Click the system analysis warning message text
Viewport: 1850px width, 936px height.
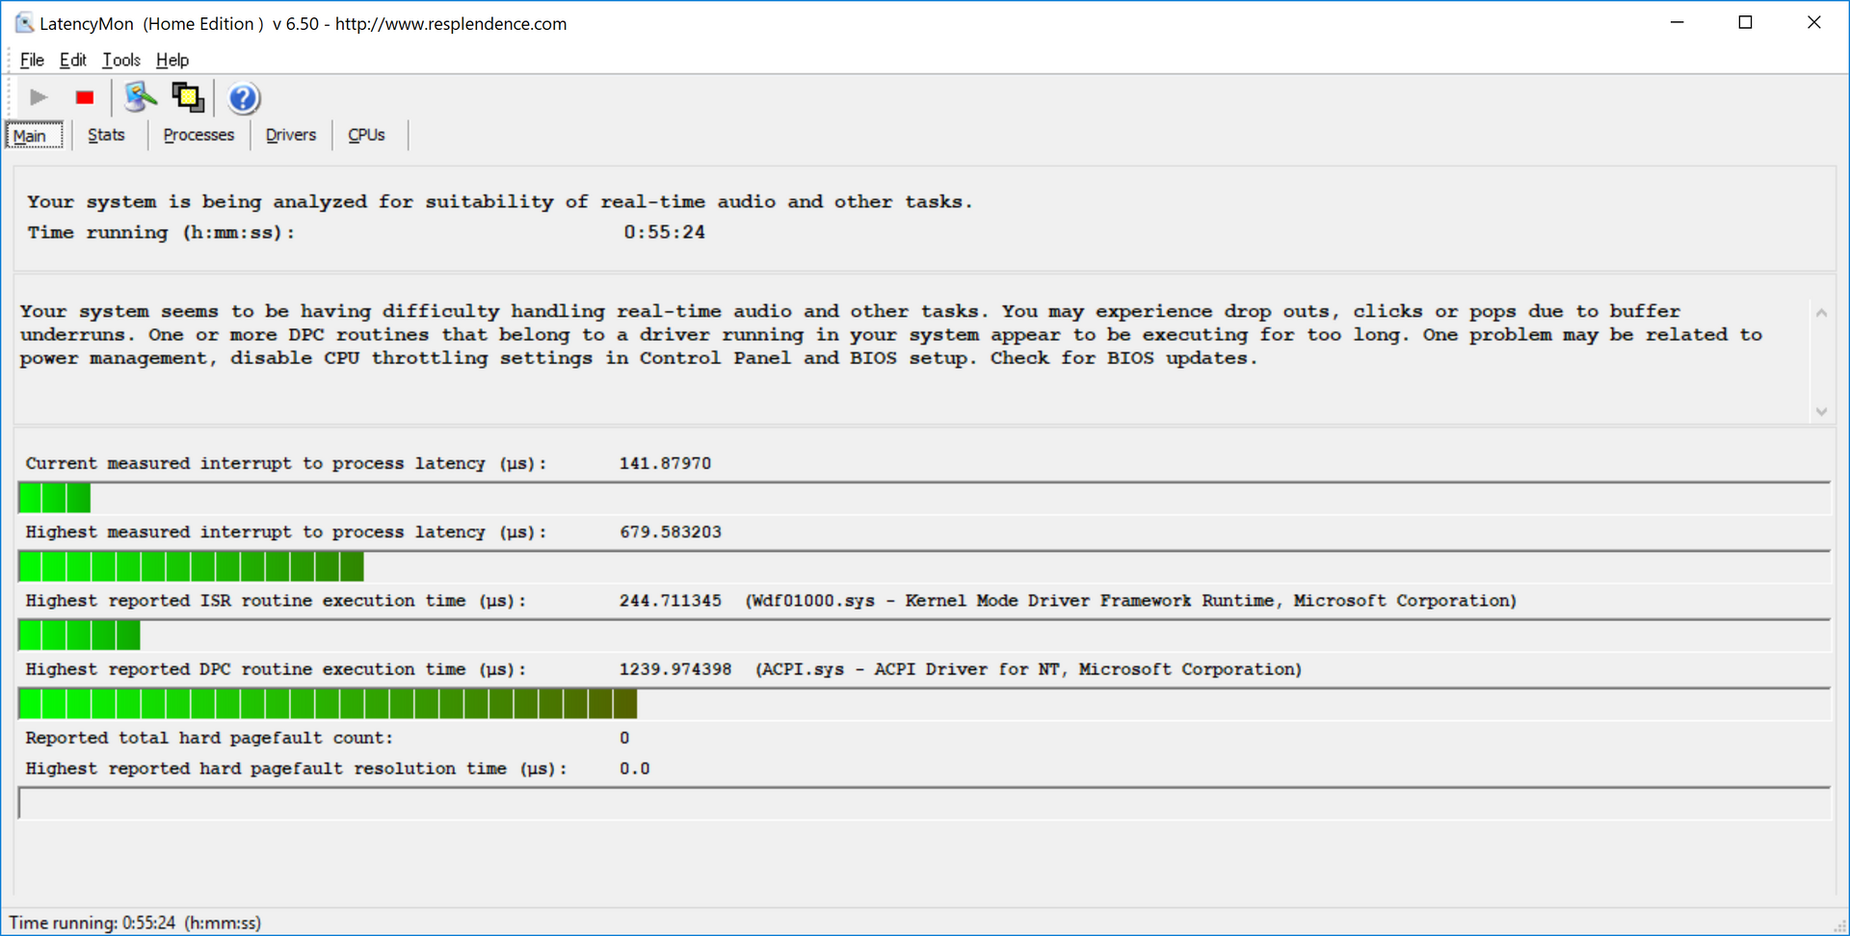coord(891,335)
